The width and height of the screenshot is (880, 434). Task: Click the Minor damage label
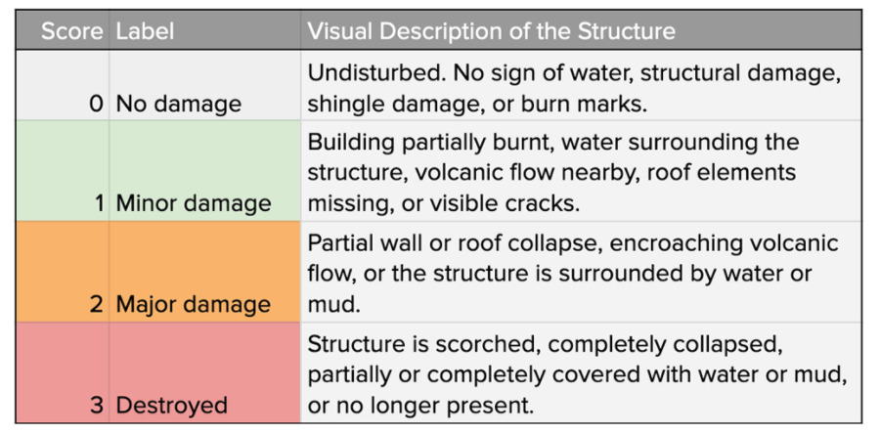click(194, 203)
